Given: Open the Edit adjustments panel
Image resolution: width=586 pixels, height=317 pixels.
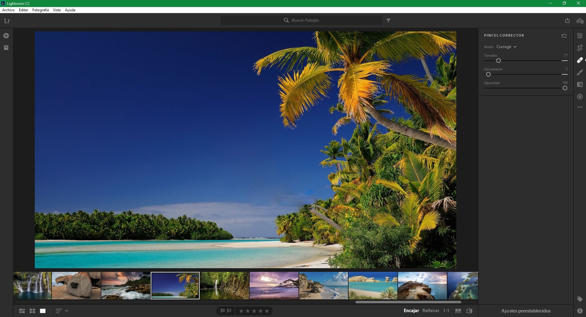Looking at the screenshot, I should click(580, 36).
